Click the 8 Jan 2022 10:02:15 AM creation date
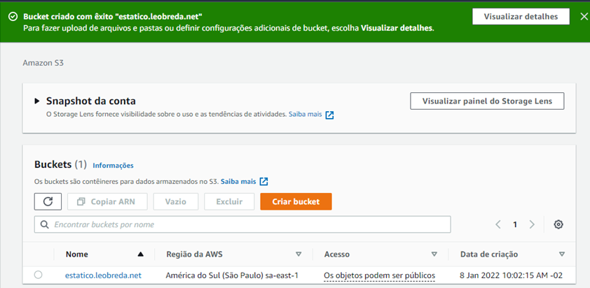The height and width of the screenshot is (288, 590). [x=511, y=275]
